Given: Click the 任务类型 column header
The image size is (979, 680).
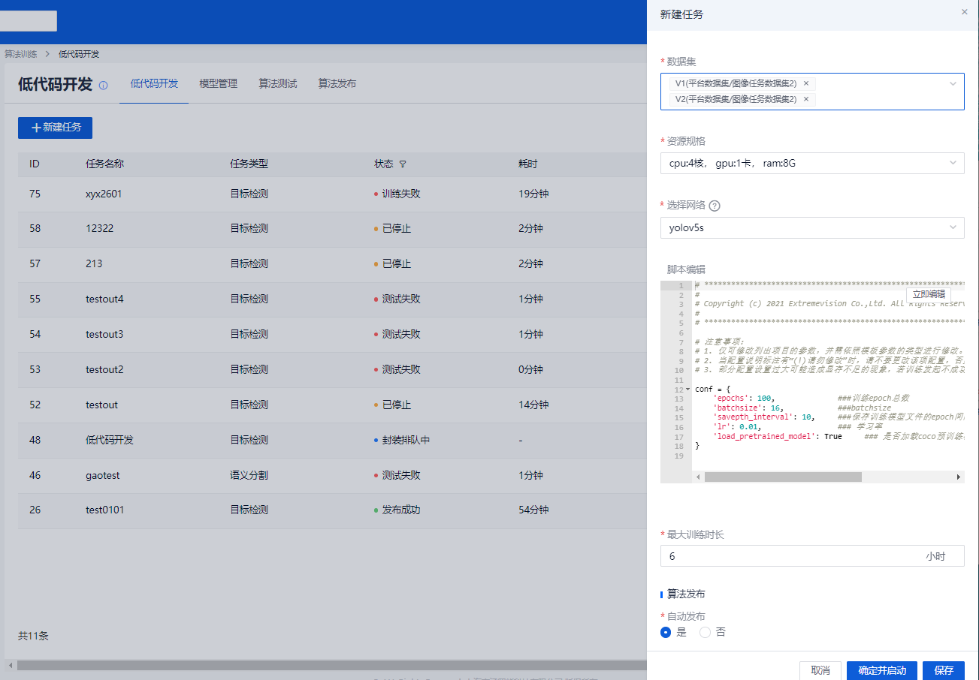Looking at the screenshot, I should click(x=249, y=164).
